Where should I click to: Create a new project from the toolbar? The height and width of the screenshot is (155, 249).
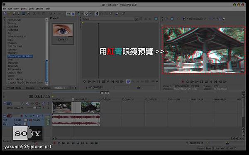[5, 14]
